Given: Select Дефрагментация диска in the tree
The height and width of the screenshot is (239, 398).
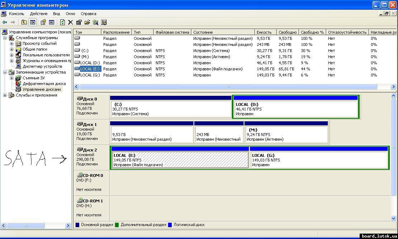Looking at the screenshot, I should [x=44, y=84].
